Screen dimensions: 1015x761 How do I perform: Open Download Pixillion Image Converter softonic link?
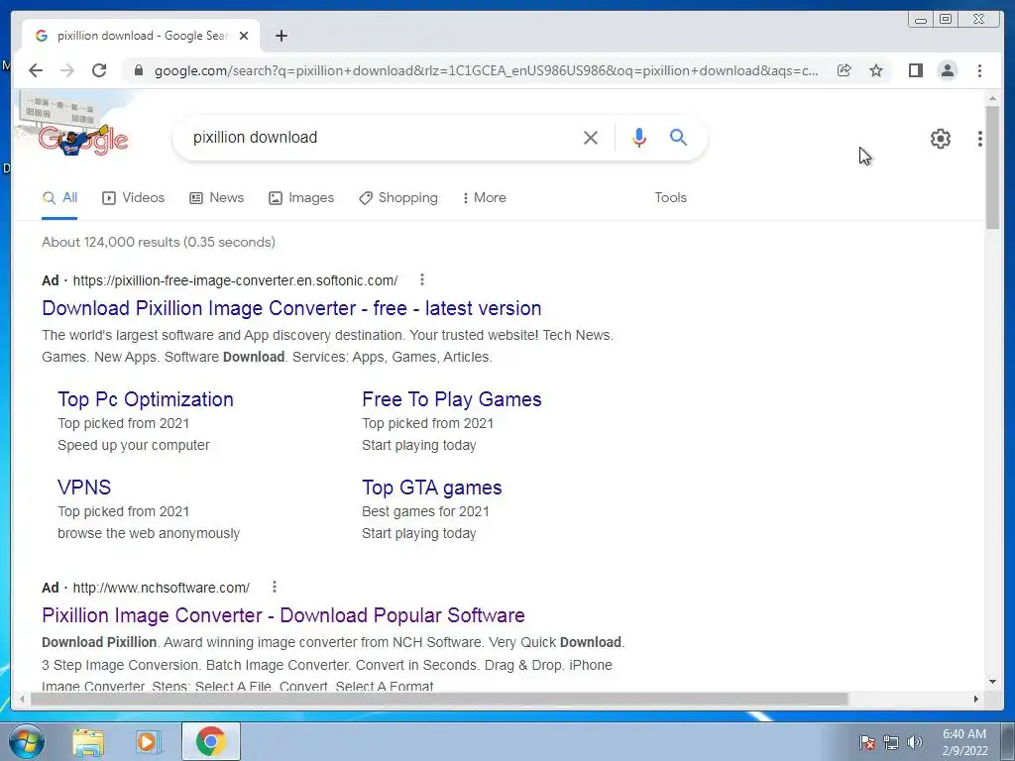tap(292, 308)
